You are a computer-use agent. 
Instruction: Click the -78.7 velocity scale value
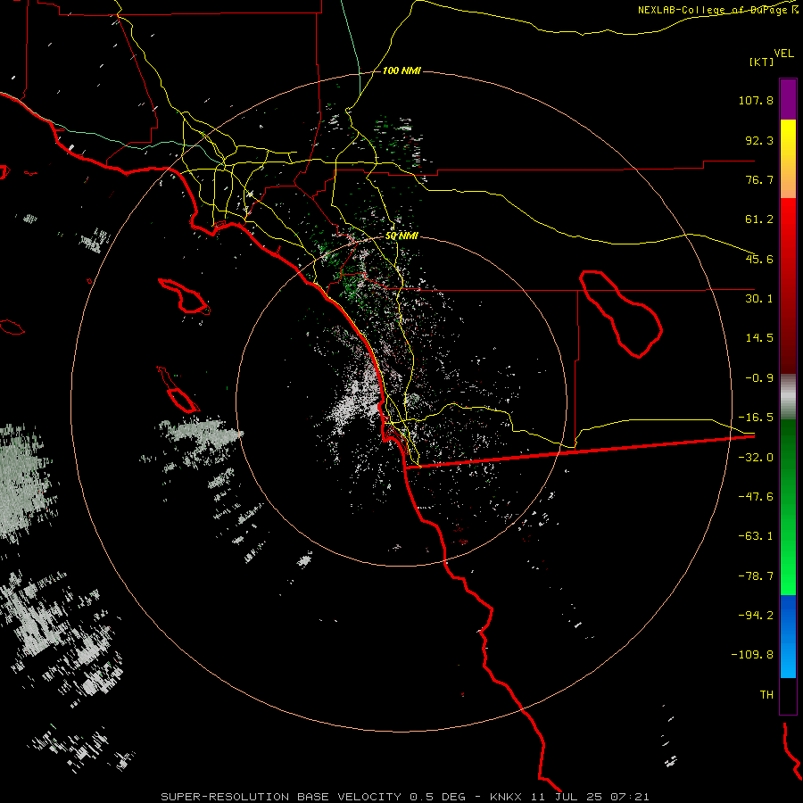point(756,576)
